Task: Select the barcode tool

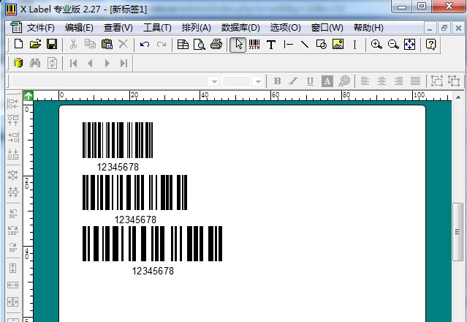Action: point(254,45)
